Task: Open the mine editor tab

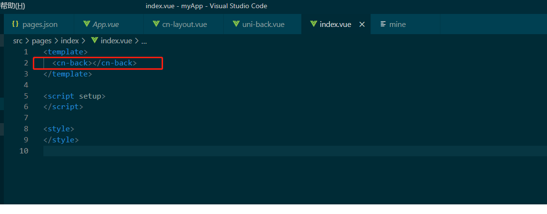Action: pos(397,24)
